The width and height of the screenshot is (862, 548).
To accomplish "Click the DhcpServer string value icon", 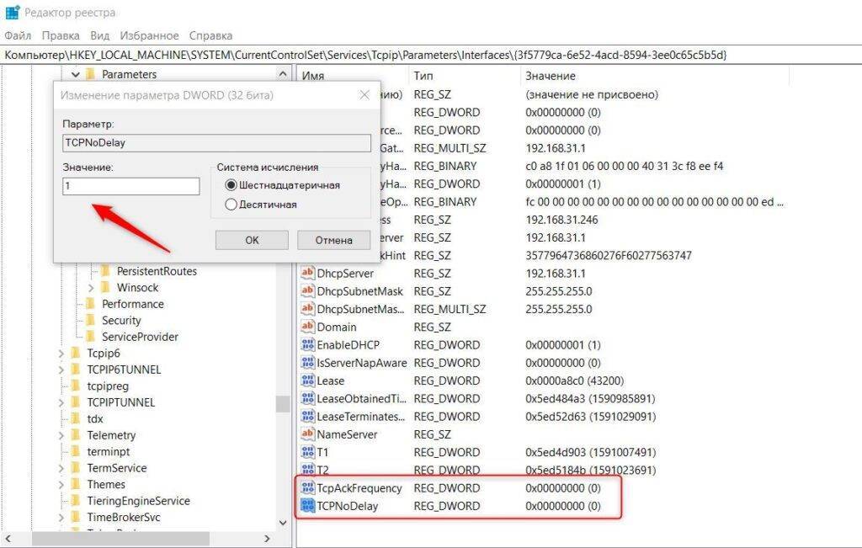I will (307, 274).
